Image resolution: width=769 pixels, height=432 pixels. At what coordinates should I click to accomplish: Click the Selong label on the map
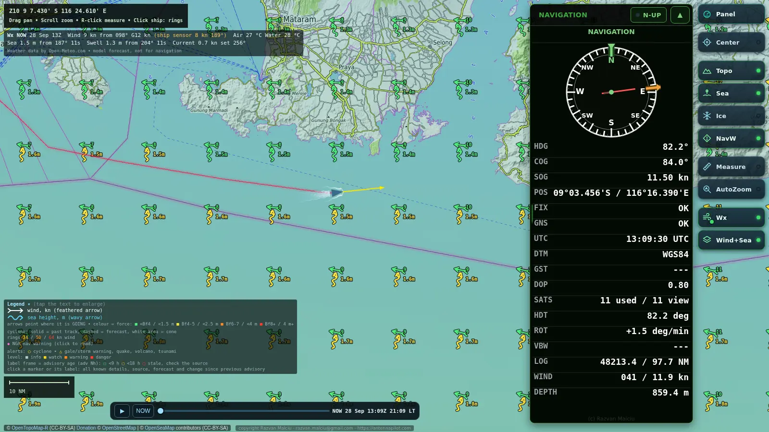(442, 42)
